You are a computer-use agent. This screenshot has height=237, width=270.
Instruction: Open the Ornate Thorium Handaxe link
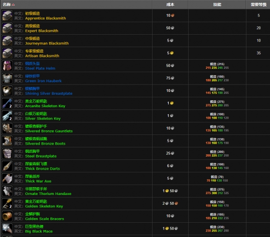[x=48, y=194]
